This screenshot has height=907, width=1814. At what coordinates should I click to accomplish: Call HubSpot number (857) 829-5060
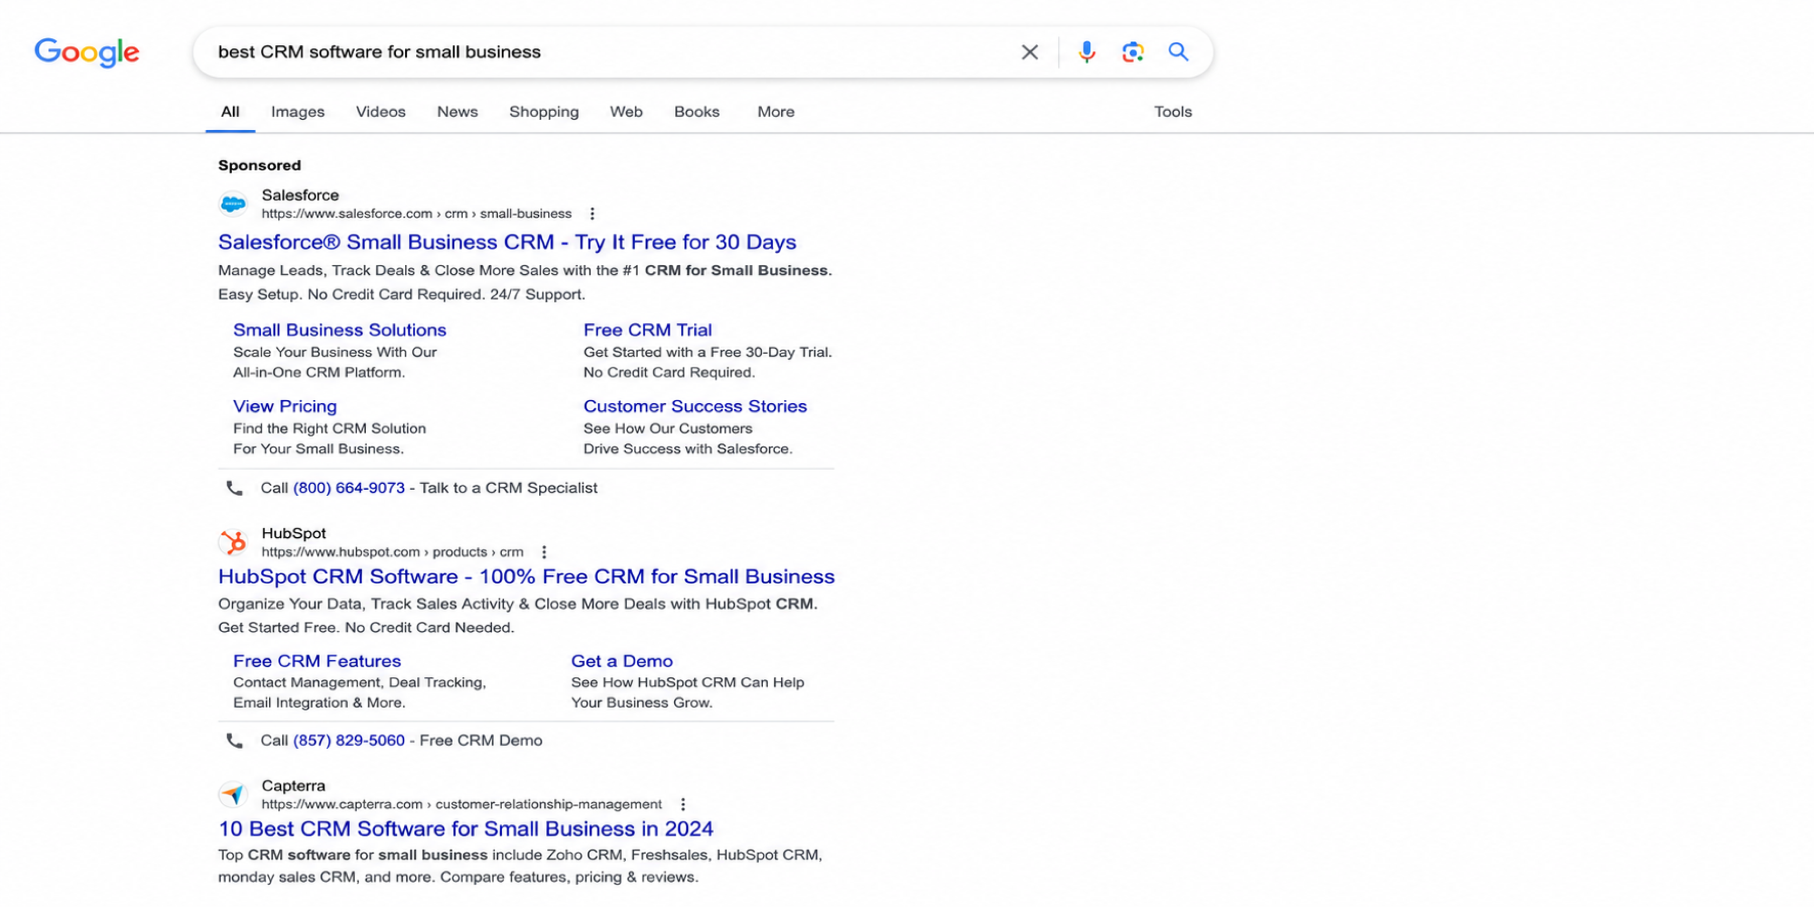(x=349, y=741)
